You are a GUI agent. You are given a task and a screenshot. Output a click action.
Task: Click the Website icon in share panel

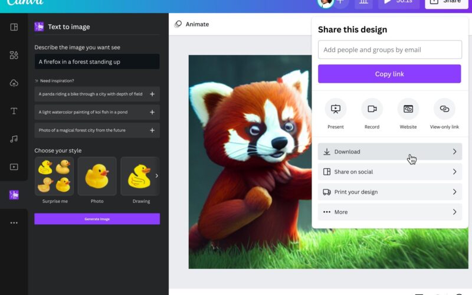pos(408,109)
